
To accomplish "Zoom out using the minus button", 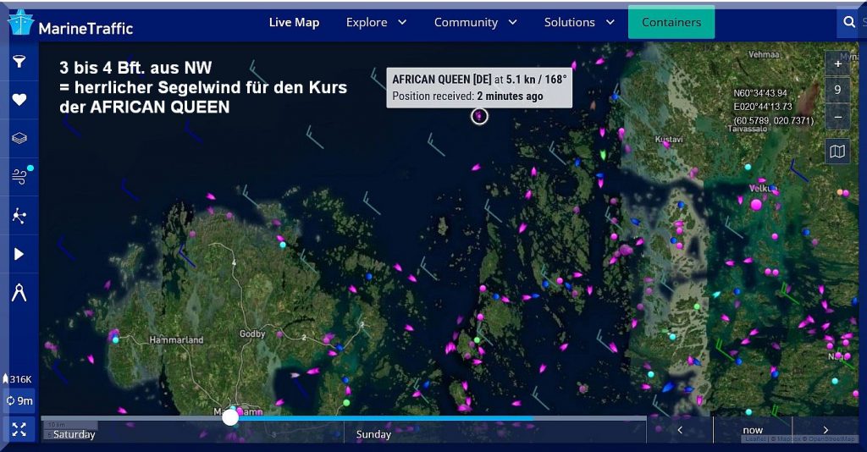I will click(x=837, y=116).
